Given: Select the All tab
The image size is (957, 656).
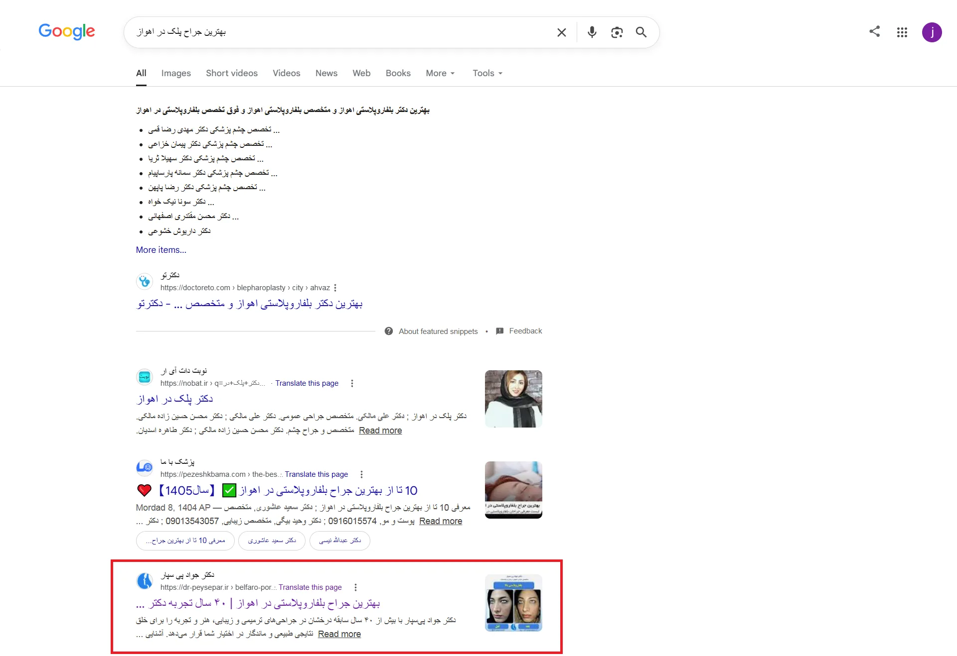Looking at the screenshot, I should 141,73.
